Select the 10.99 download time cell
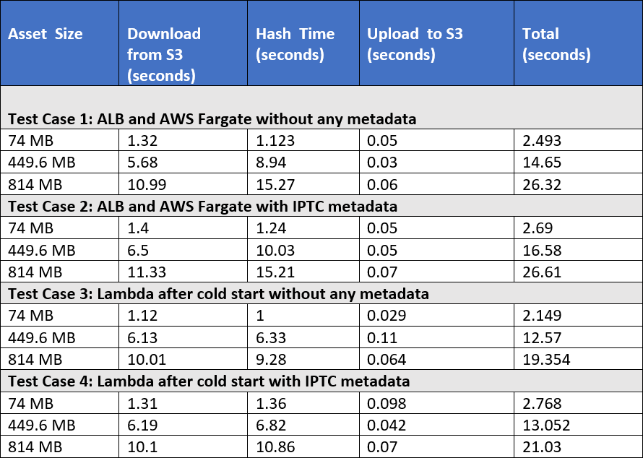 coord(184,184)
